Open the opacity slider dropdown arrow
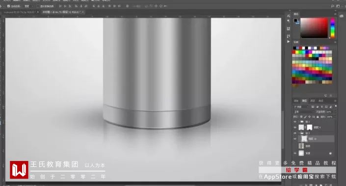Screen dimensions: 346x186 click(335, 112)
